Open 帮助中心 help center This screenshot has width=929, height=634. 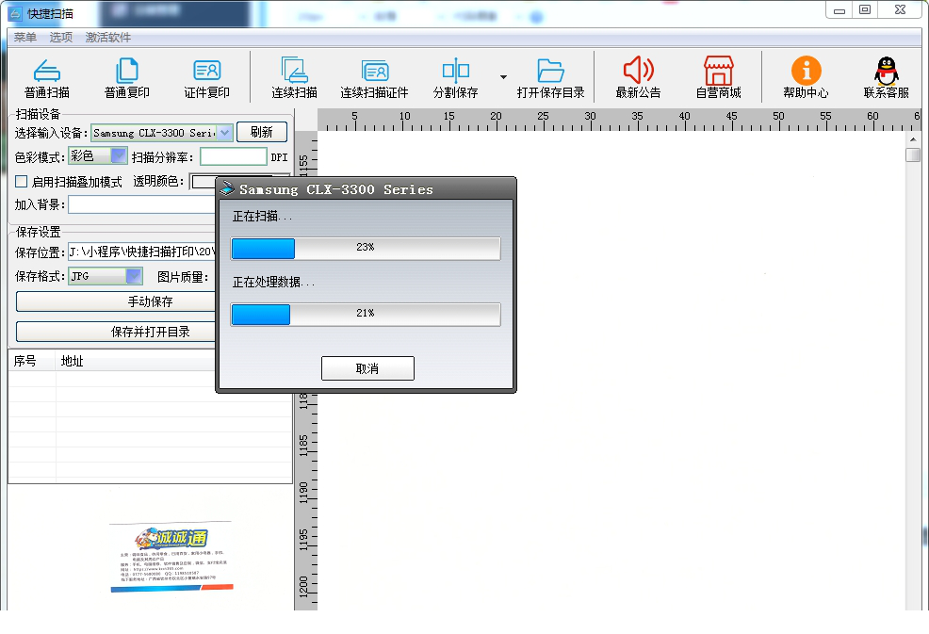[x=806, y=71]
